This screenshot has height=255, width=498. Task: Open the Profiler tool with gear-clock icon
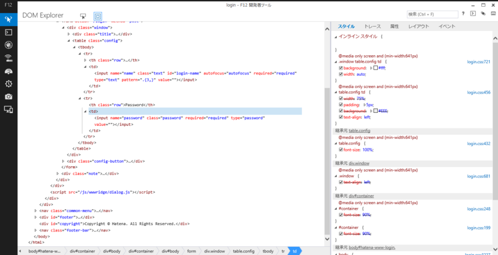(x=9, y=84)
